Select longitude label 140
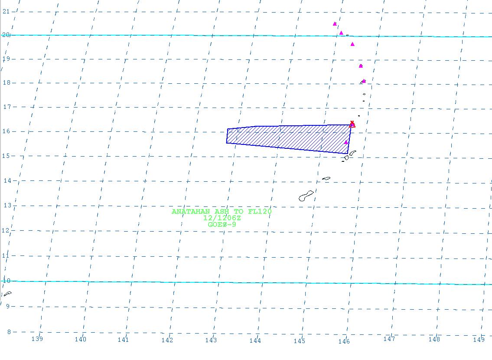The width and height of the screenshot is (492, 360). coord(80,339)
